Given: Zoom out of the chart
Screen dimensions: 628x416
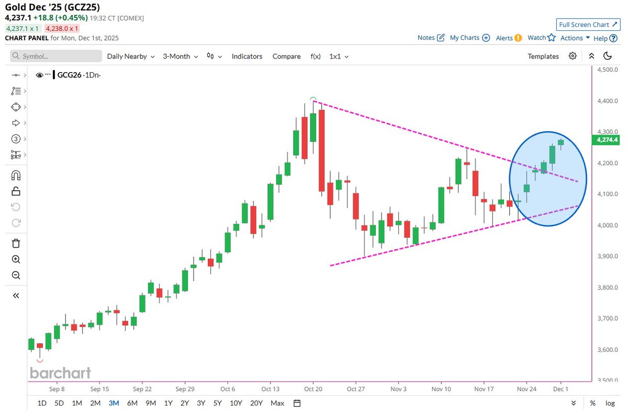Looking at the screenshot, I should point(16,275).
